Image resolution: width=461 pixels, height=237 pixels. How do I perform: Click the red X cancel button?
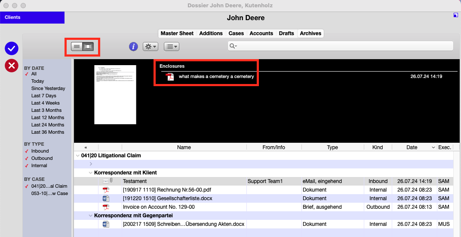(12, 66)
